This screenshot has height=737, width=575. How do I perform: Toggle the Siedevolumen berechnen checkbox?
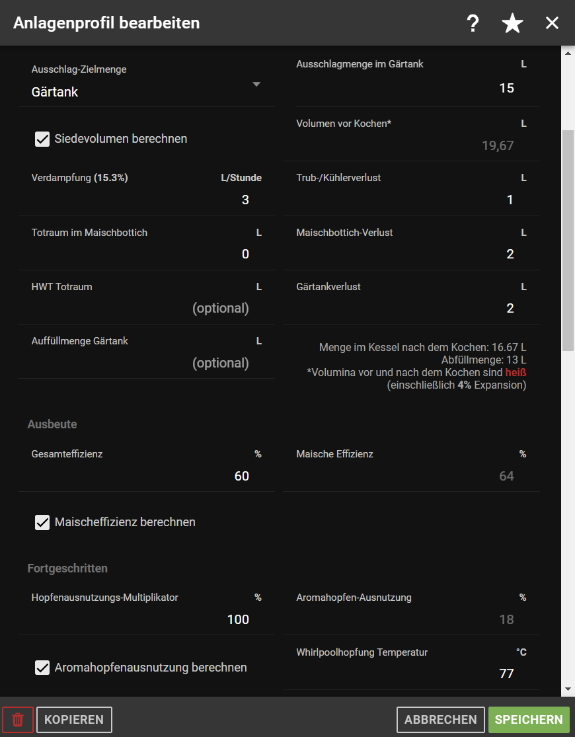pos(42,139)
